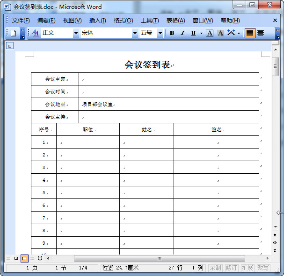Toggle Underline formatting
284x276 pixels.
click(x=193, y=33)
